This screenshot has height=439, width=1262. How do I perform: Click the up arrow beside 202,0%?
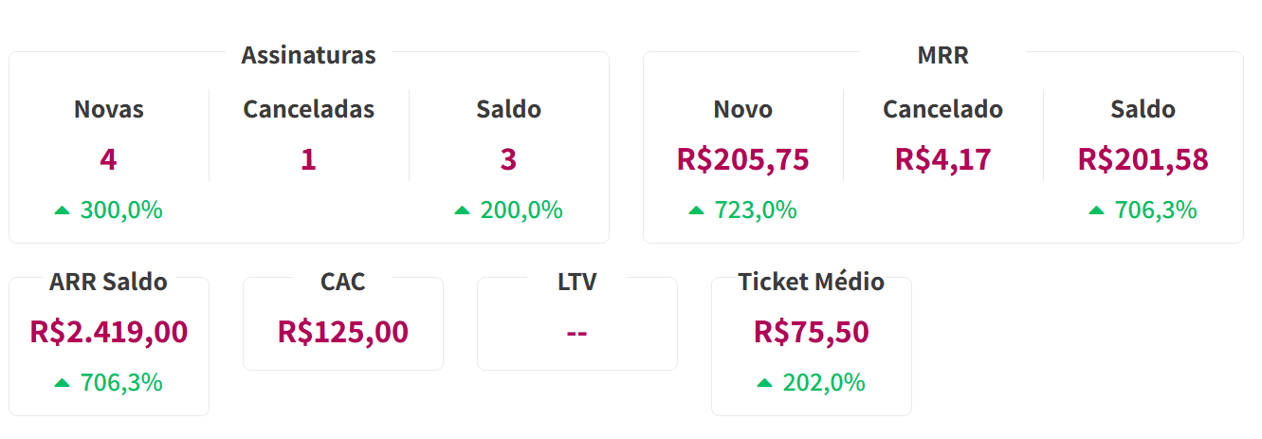coord(765,383)
